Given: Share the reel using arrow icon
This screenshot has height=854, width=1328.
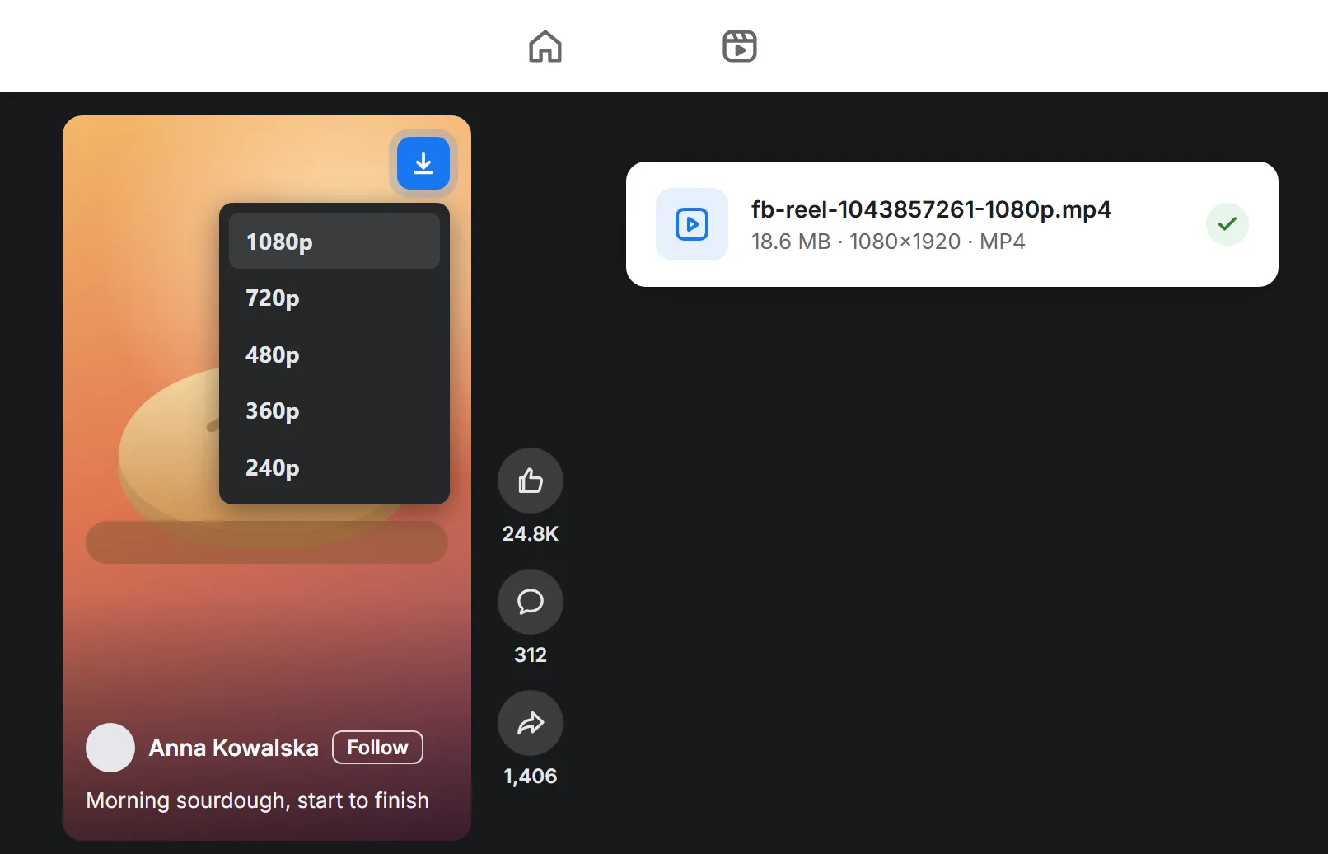Looking at the screenshot, I should pos(531,723).
